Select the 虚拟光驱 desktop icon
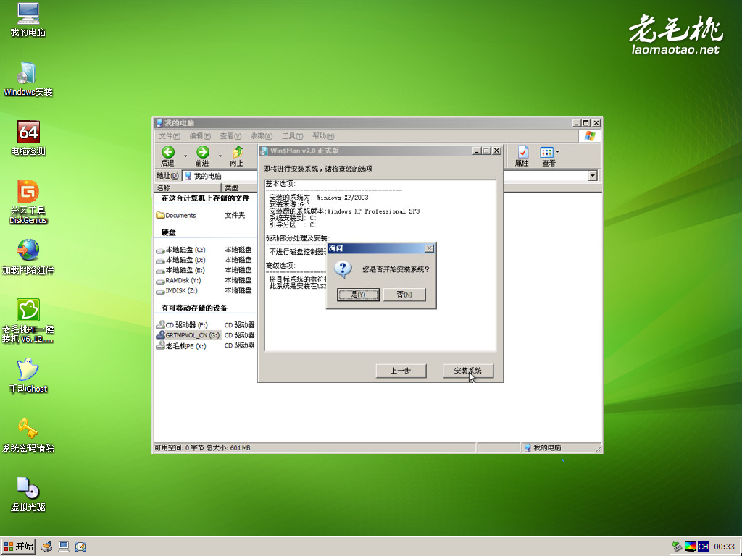 (28, 494)
